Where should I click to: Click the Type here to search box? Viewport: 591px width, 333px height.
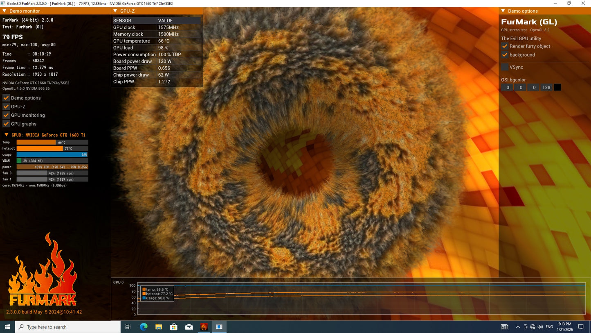click(67, 327)
